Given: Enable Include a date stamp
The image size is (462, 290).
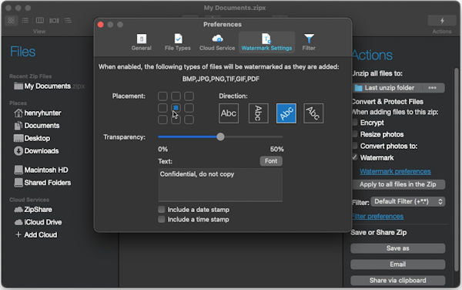Looking at the screenshot, I should pyautogui.click(x=162, y=210).
